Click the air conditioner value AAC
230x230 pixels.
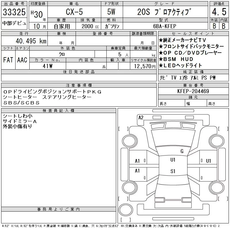22,60
